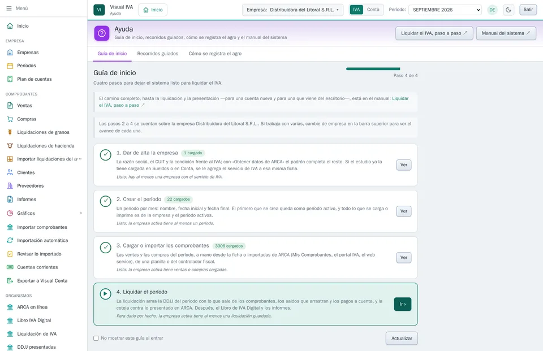
Task: Switch module to Conta
Action: [373, 10]
